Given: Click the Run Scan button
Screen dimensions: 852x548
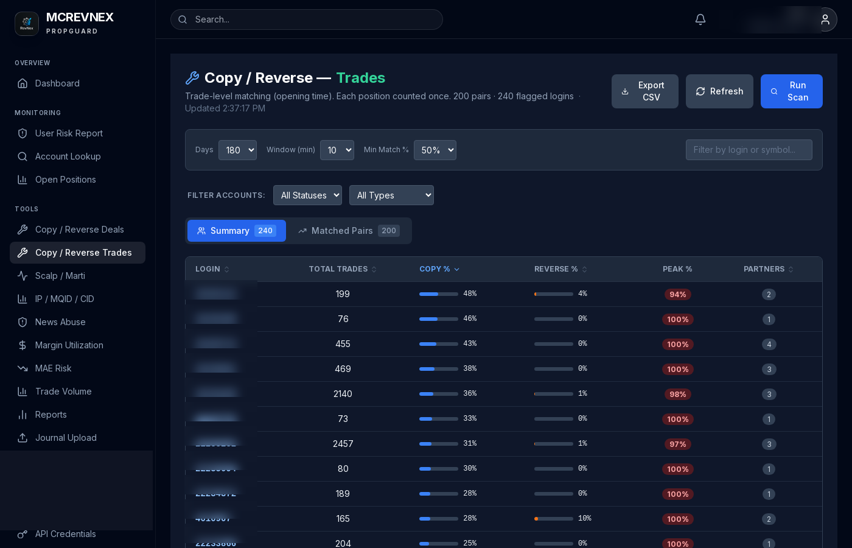Looking at the screenshot, I should (792, 91).
